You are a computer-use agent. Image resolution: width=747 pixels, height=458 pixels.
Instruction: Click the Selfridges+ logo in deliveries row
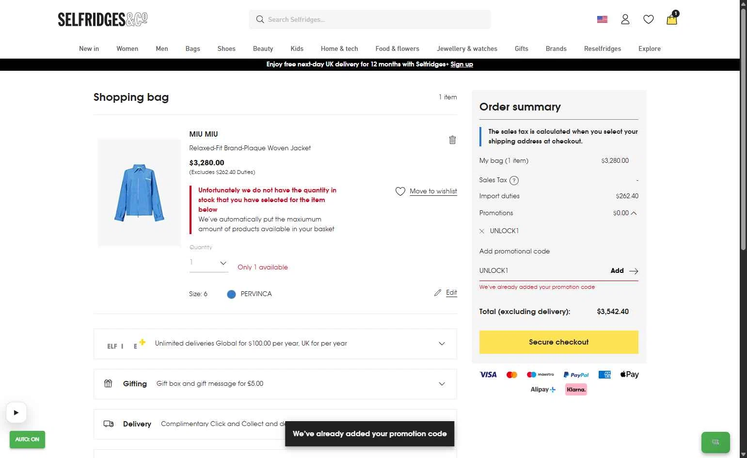tap(126, 344)
